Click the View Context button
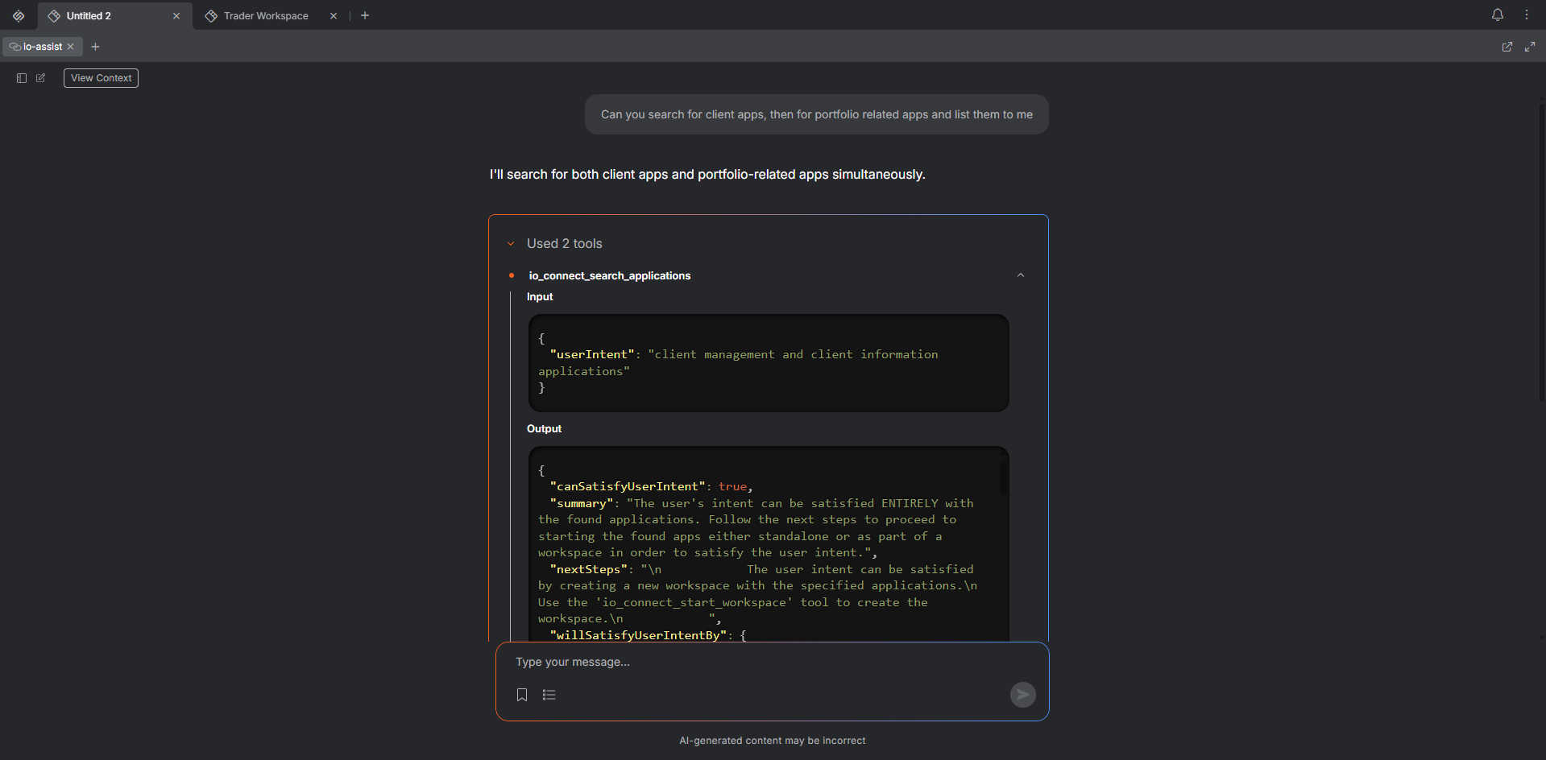The height and width of the screenshot is (760, 1546). 101,78
